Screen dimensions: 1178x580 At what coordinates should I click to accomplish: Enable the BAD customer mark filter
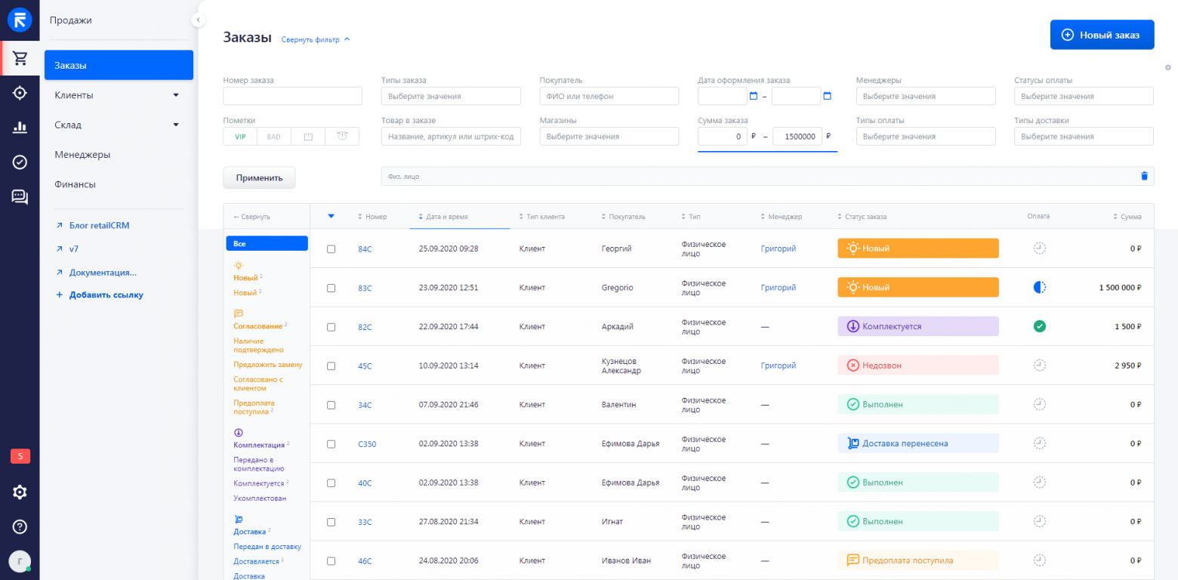273,137
